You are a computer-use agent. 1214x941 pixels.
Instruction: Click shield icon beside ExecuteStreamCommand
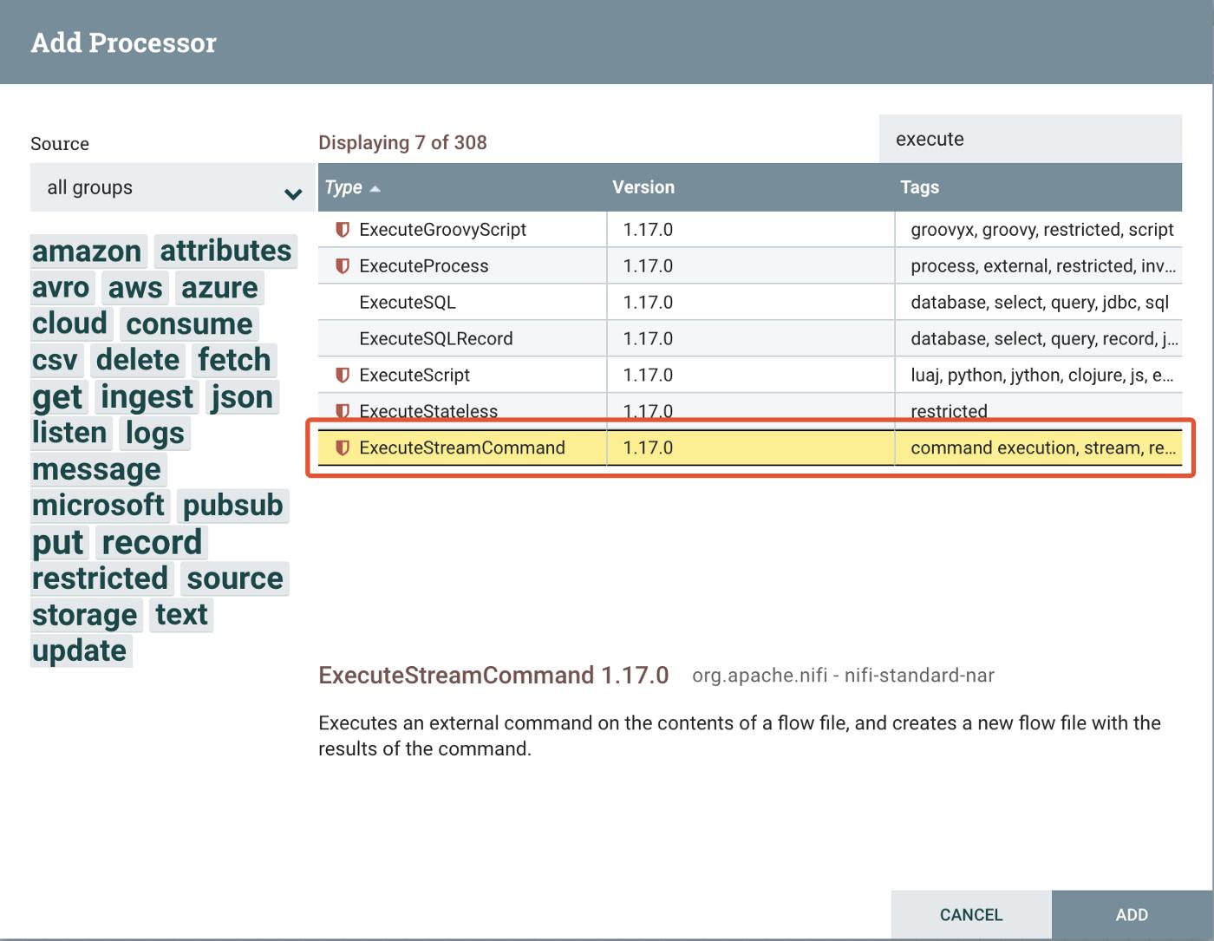(343, 448)
